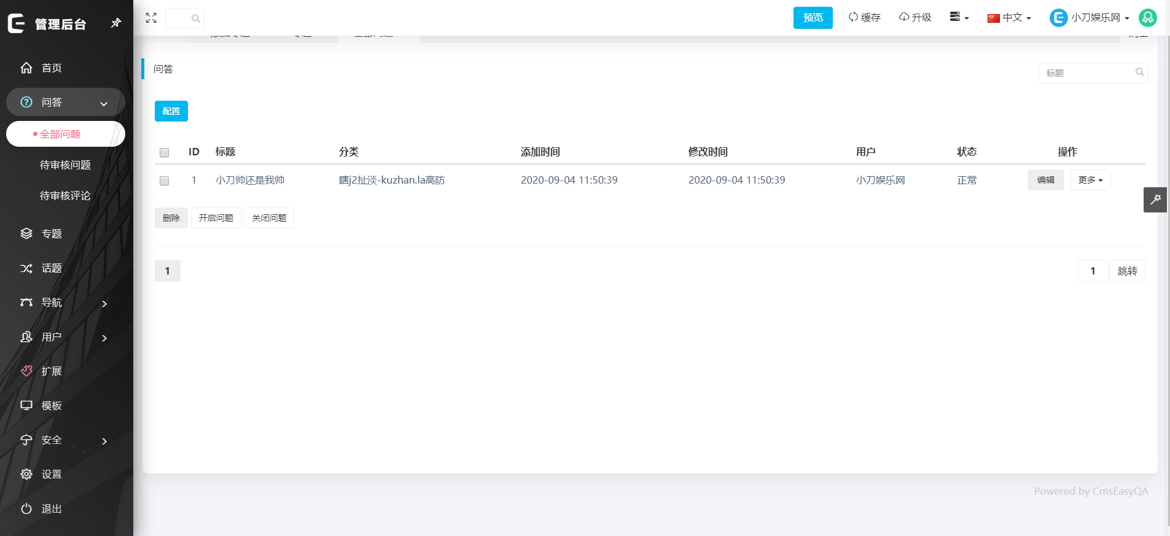
Task: Click the green user avatar icon
Action: (1147, 18)
